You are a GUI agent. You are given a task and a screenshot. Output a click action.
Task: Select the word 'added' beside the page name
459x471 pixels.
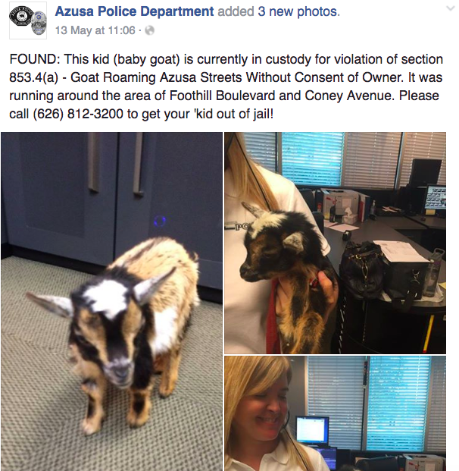click(236, 11)
